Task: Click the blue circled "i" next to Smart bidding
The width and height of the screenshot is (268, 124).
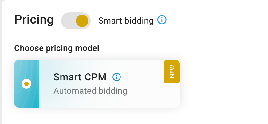Action: tap(162, 20)
